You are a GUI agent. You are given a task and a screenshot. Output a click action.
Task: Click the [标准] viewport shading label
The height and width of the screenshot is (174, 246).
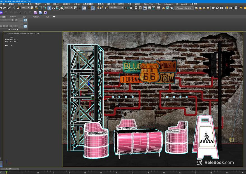[x=33, y=33]
